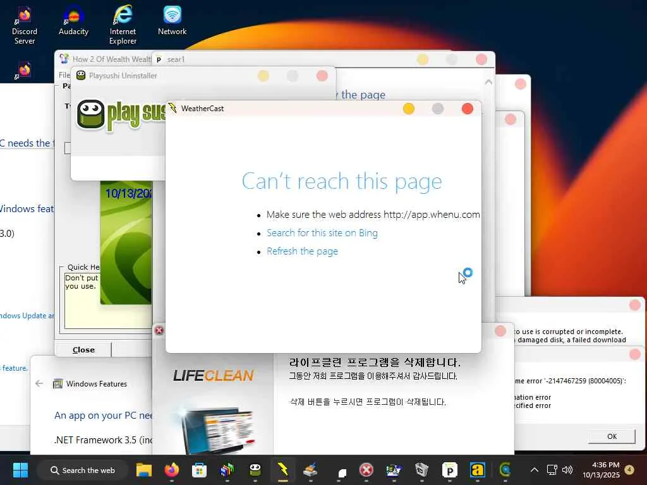Click the playsushi logo image
Screen dimensions: 647x485
pyautogui.click(x=121, y=115)
